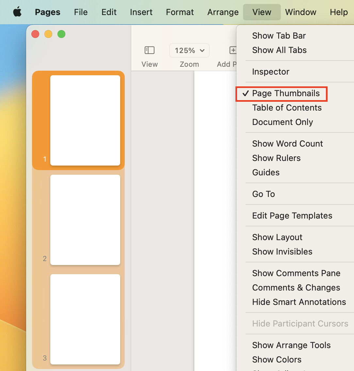This screenshot has height=371, width=354.
Task: Open the 125% Zoom dropdown
Action: [x=189, y=50]
